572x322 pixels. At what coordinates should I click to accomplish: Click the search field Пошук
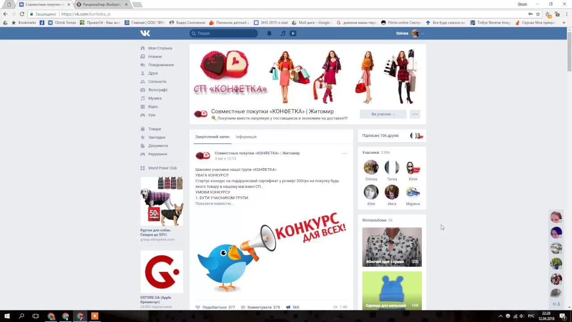point(223,33)
